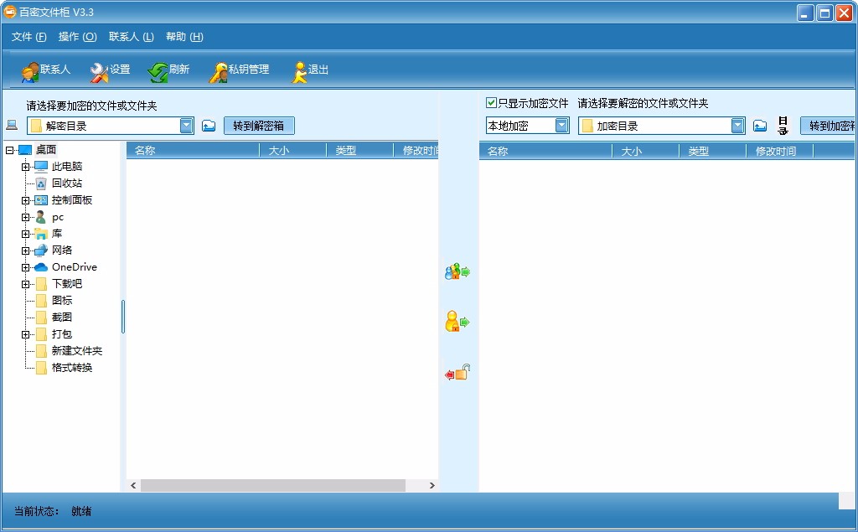Open the 本地加密 mode dropdown

tap(562, 126)
